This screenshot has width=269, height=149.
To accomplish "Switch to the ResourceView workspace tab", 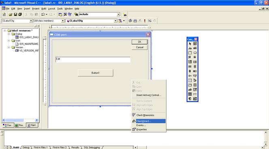I will [x=20, y=126].
